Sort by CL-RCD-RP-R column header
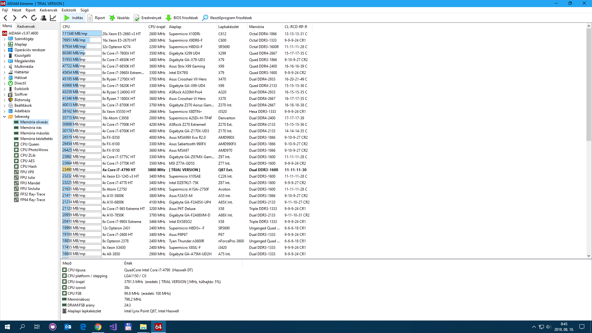The image size is (592, 333). coord(298,27)
